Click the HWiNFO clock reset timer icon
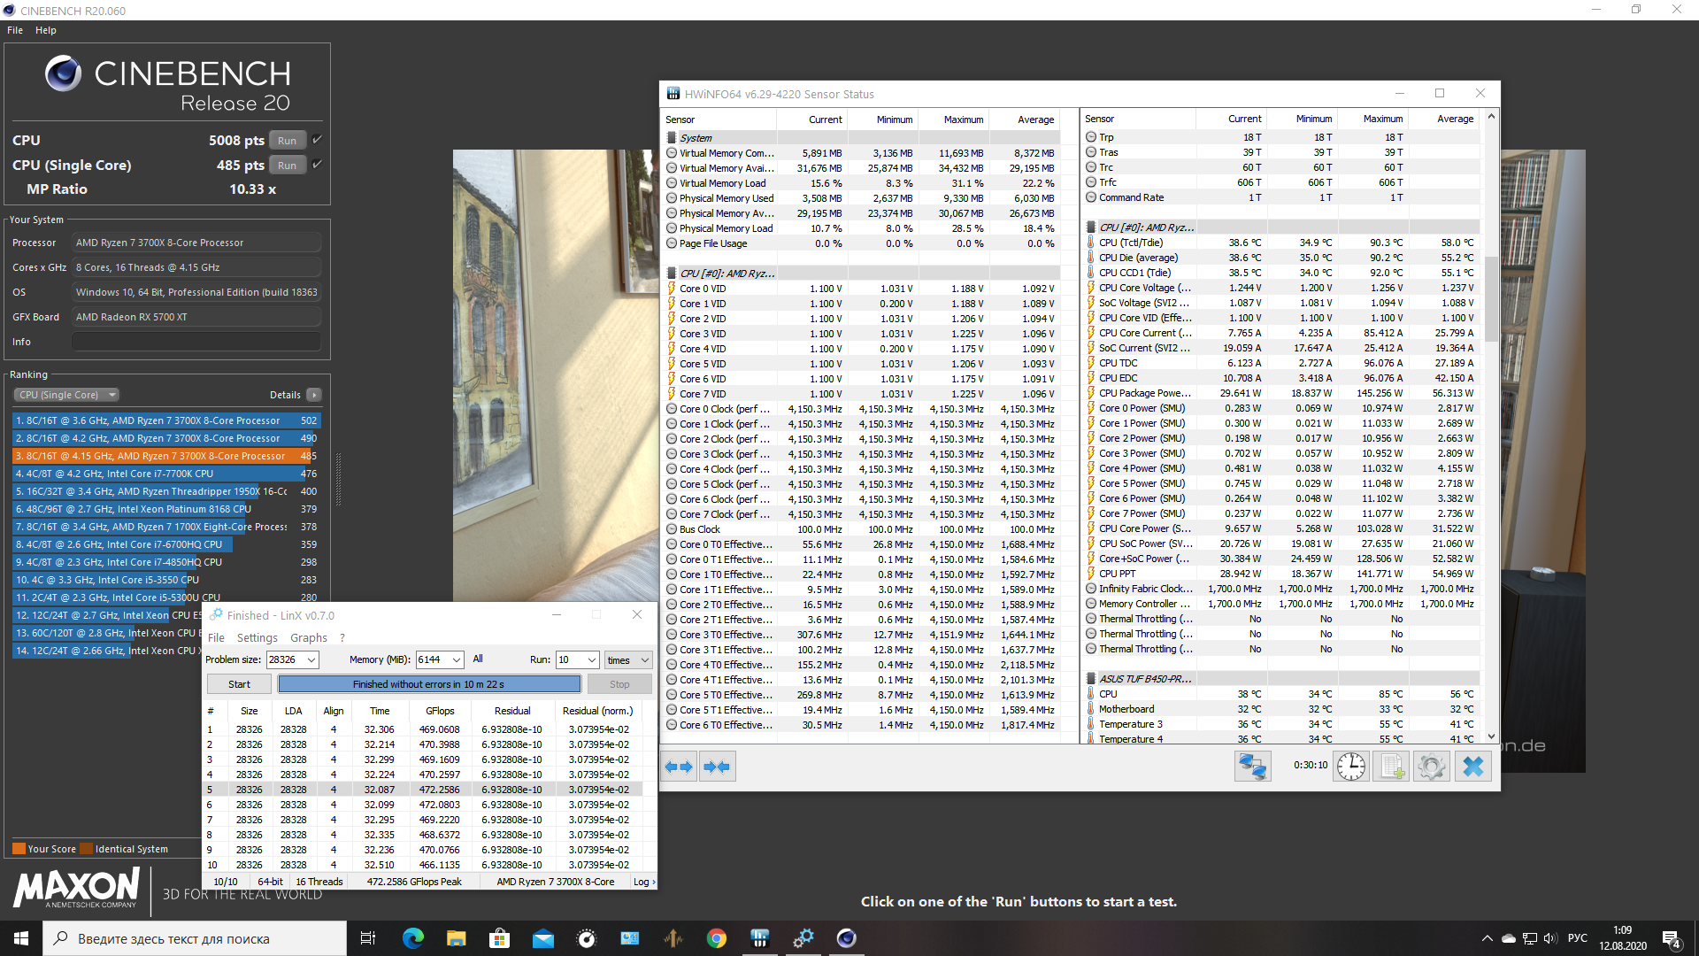 1350,766
